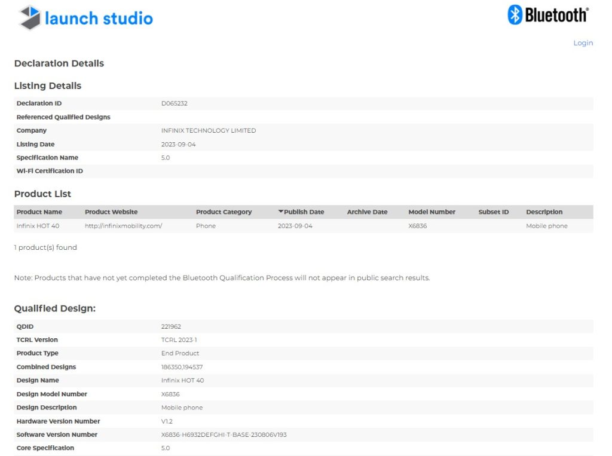Image resolution: width=612 pixels, height=456 pixels.
Task: Click the company name INFINIX TECHNOLOGY LIMITED
Action: (x=208, y=130)
